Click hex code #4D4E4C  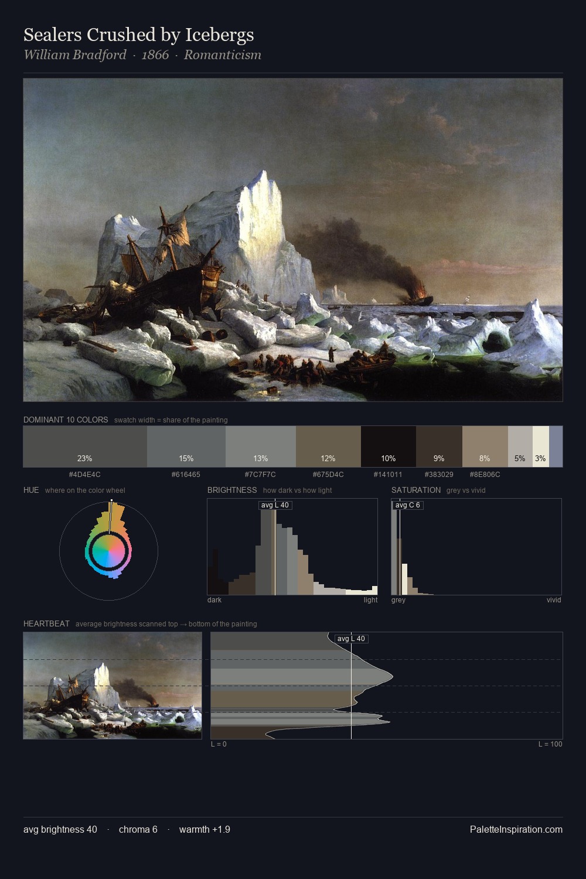(x=85, y=475)
